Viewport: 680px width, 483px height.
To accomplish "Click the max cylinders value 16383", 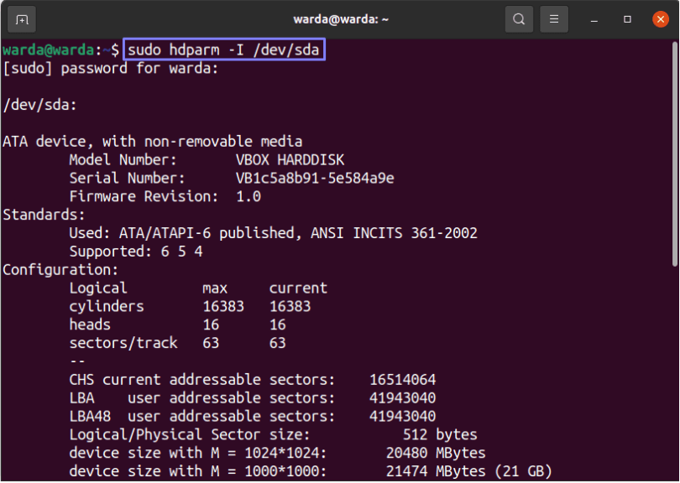I will [x=223, y=307].
